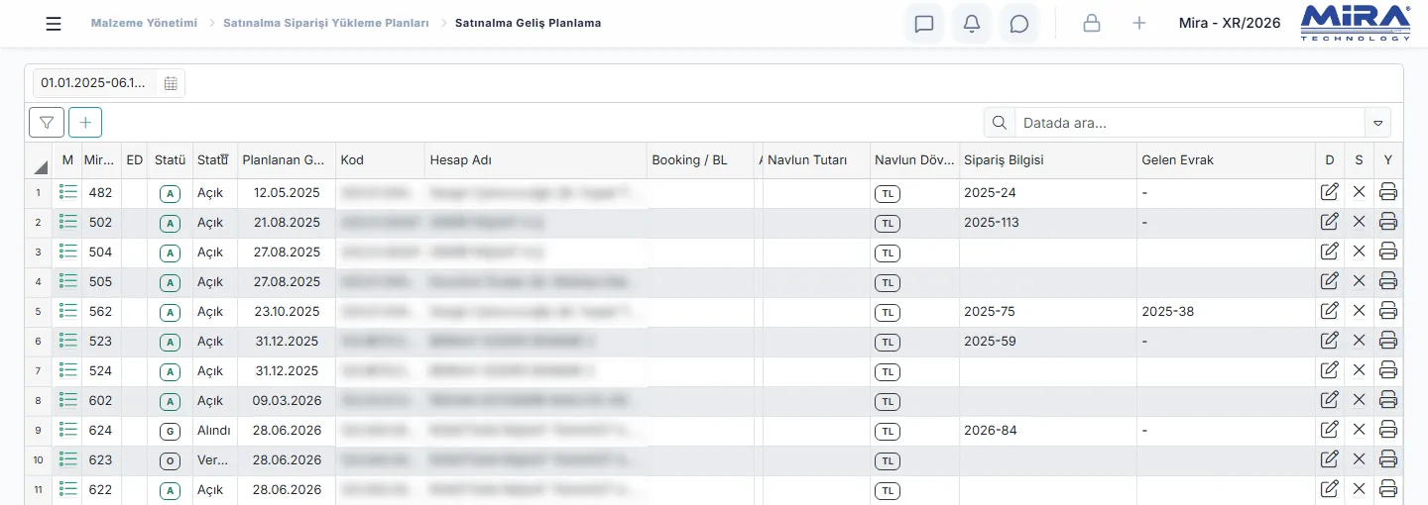Select row number 7 header
Viewport: 1428px width, 505px height.
click(38, 371)
